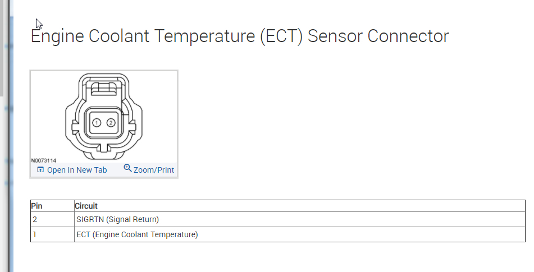
Task: Click the Zoom/Print magnifier icon
Action: 127,168
